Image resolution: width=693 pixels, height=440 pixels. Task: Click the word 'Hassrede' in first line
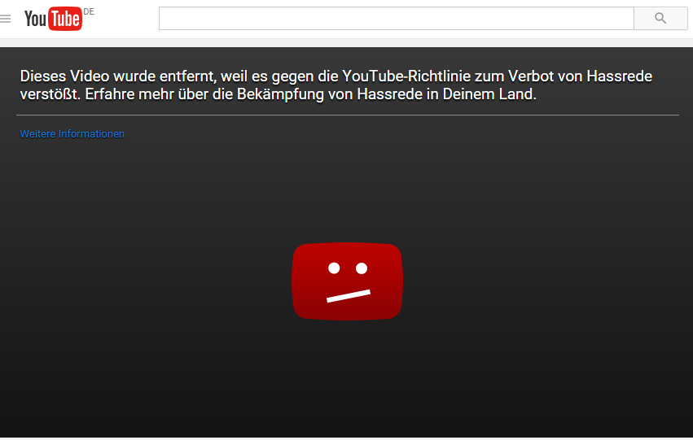[619, 76]
